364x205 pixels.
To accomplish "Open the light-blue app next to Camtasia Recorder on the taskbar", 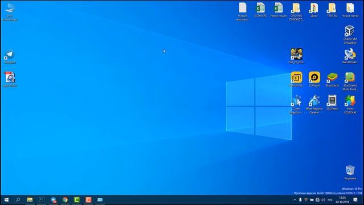I will [100, 200].
